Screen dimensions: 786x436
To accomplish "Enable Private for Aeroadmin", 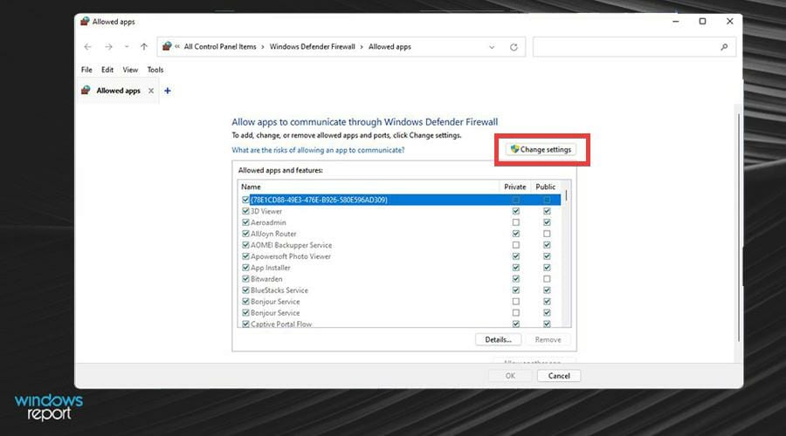I will point(516,222).
